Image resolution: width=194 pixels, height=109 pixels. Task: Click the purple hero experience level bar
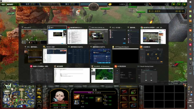click(94, 93)
